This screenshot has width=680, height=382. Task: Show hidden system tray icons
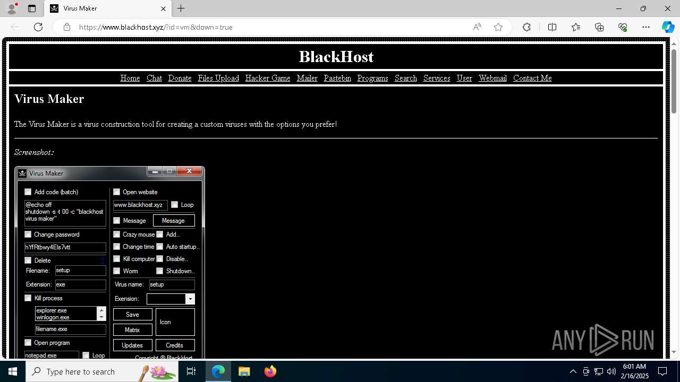pos(573,371)
